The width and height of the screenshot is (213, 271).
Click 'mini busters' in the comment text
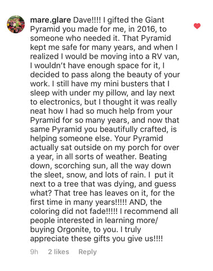pos(134,84)
